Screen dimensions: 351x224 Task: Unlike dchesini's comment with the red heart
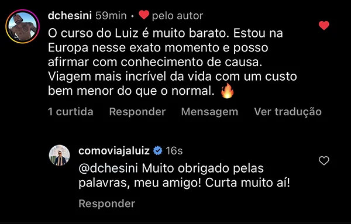pyautogui.click(x=324, y=26)
